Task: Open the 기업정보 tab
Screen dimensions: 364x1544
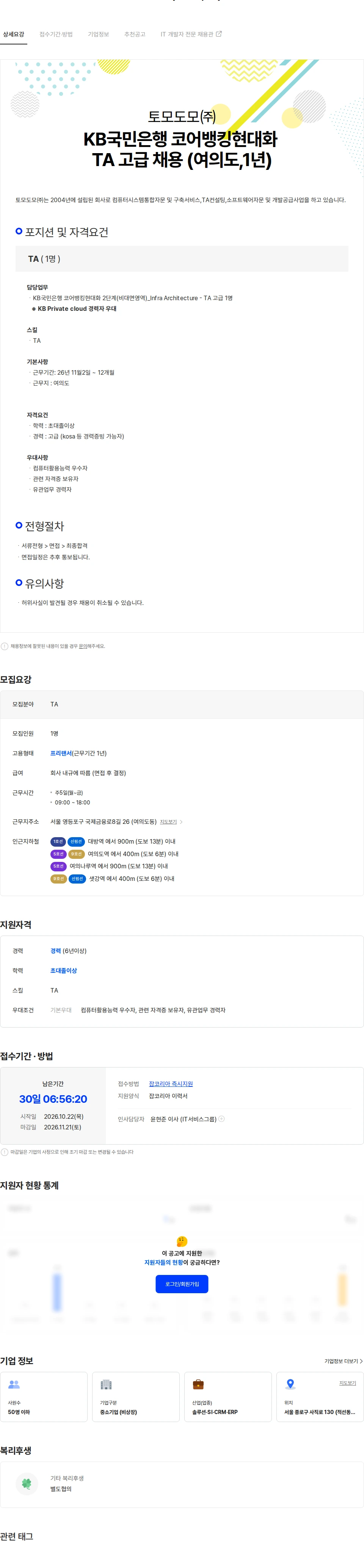Action: pos(99,34)
